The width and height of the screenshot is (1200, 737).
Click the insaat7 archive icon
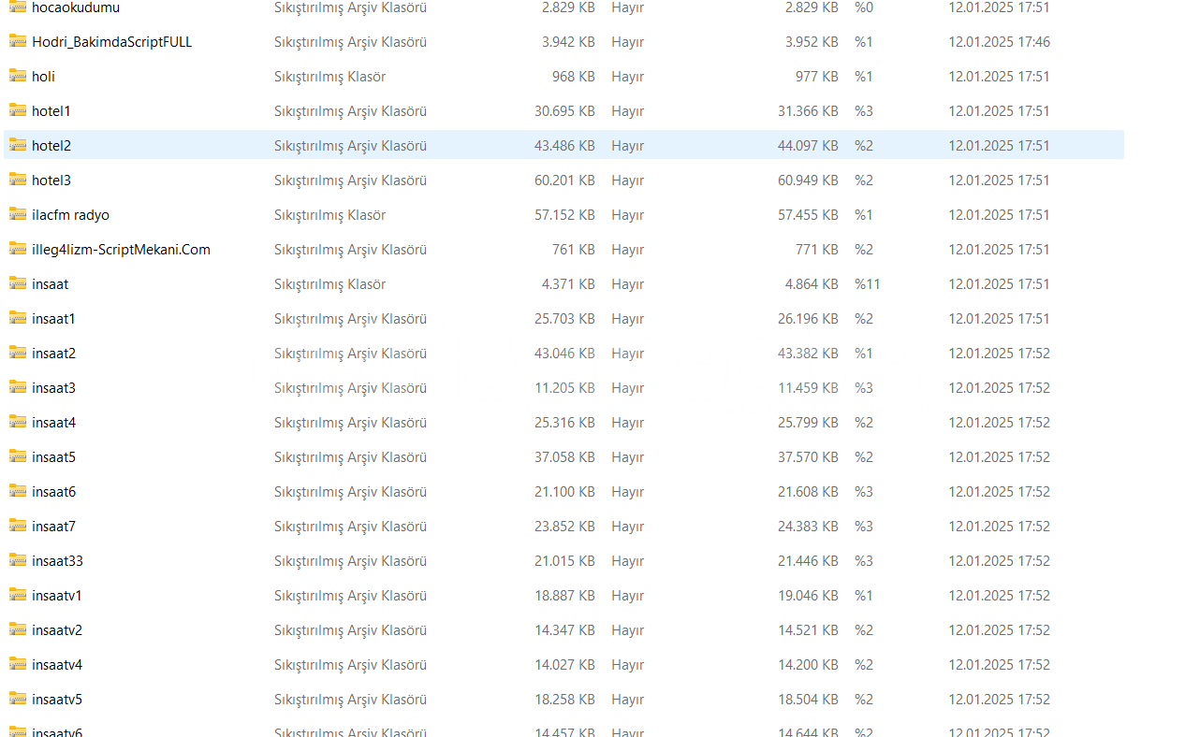tap(18, 526)
